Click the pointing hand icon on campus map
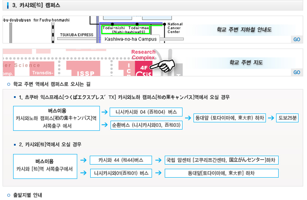 [x=164, y=66]
